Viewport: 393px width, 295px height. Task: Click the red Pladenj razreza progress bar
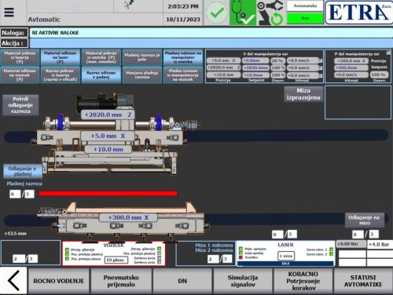[108, 194]
